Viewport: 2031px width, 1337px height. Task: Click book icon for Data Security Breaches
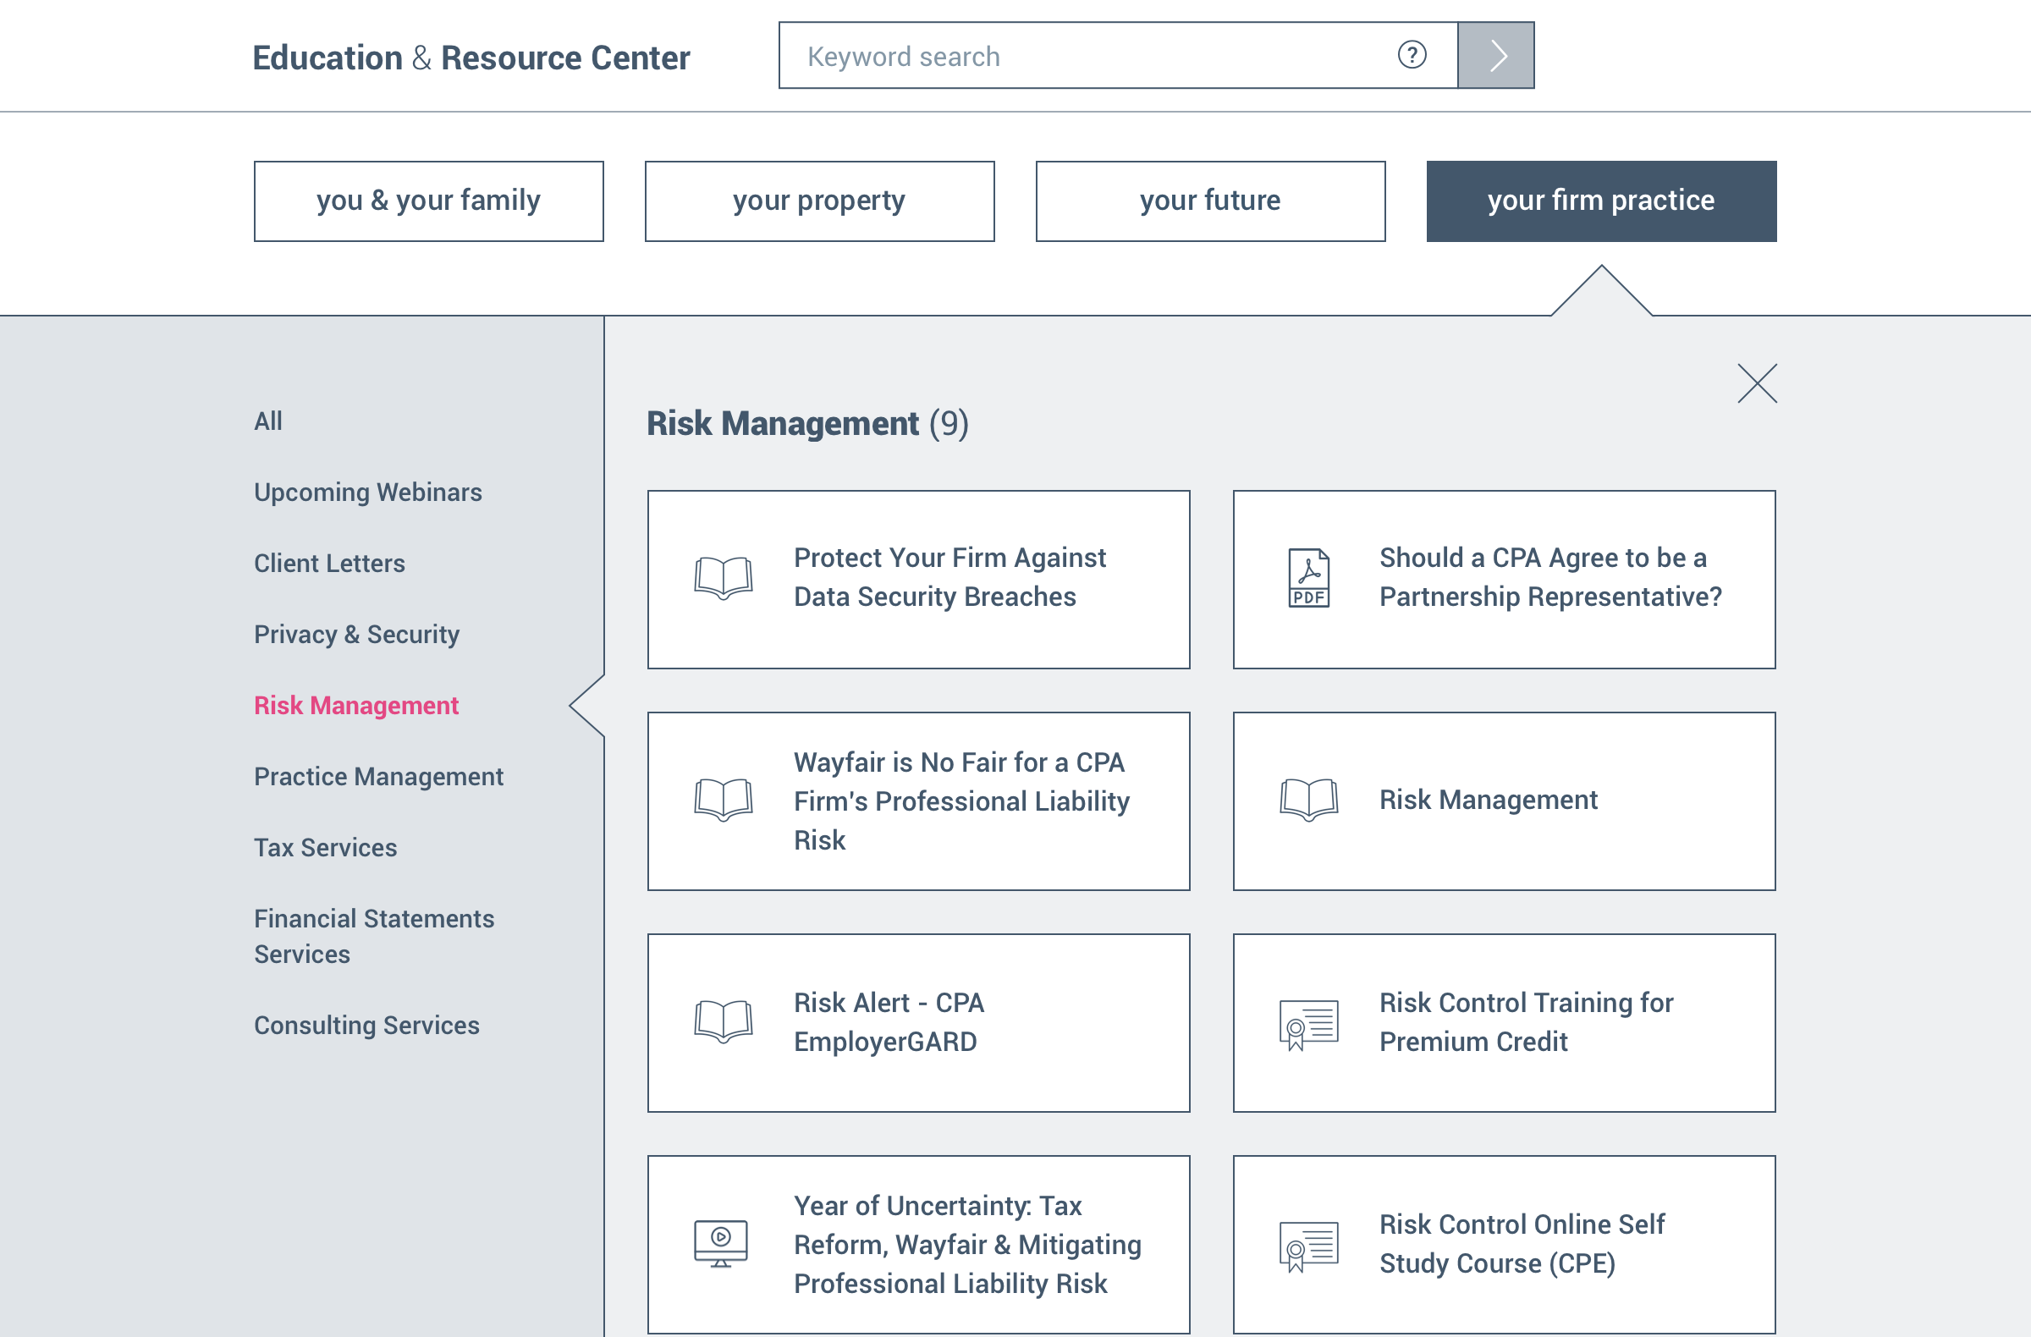723,578
